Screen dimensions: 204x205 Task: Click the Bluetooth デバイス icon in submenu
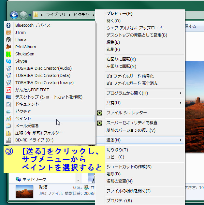(x=9, y=25)
